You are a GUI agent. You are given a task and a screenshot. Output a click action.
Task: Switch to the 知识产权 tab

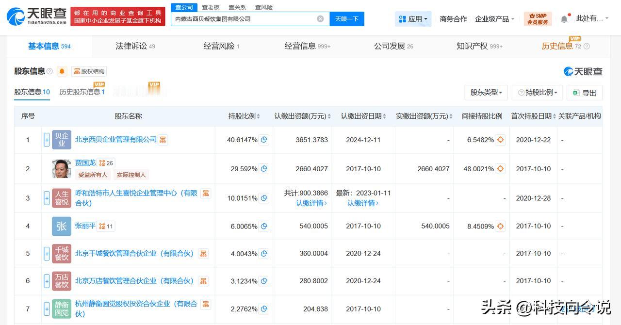point(479,46)
